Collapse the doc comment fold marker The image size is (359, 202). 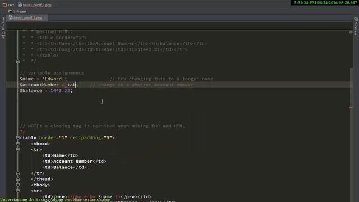click(18, 61)
